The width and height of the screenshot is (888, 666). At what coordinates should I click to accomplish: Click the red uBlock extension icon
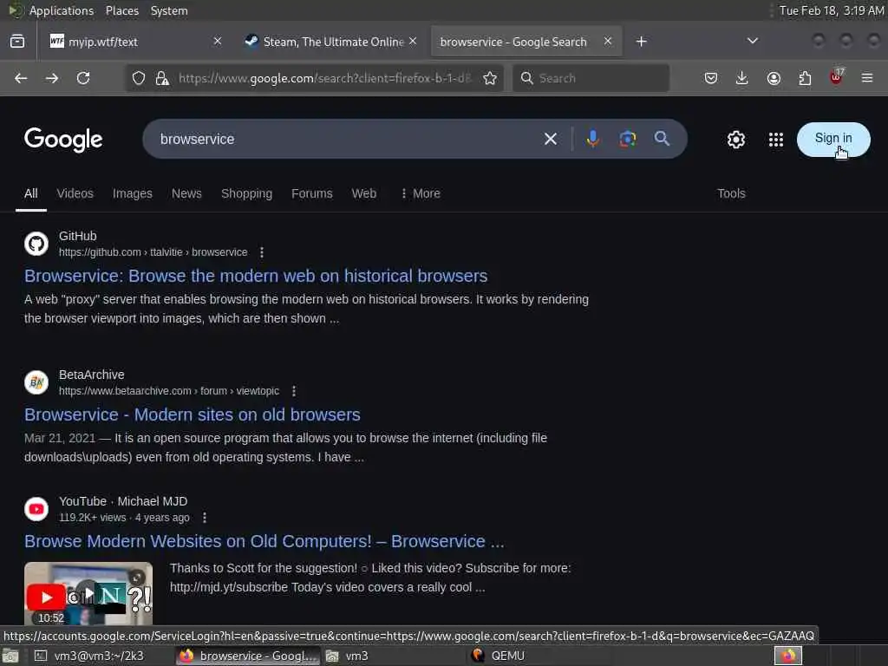[836, 77]
